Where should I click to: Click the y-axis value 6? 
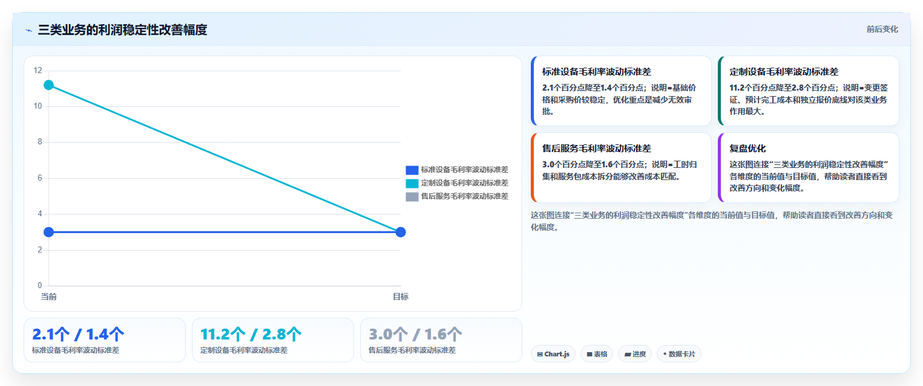(x=40, y=178)
